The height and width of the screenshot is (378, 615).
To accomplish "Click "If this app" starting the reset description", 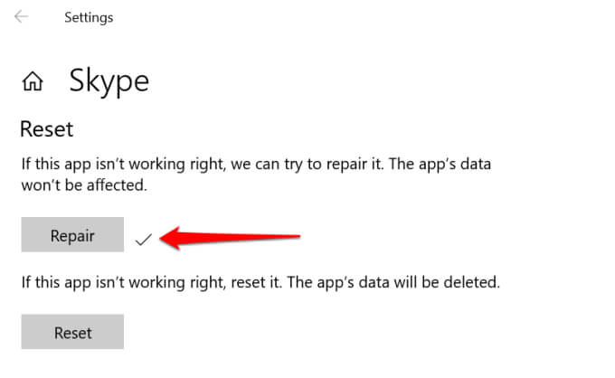I will coord(55,282).
